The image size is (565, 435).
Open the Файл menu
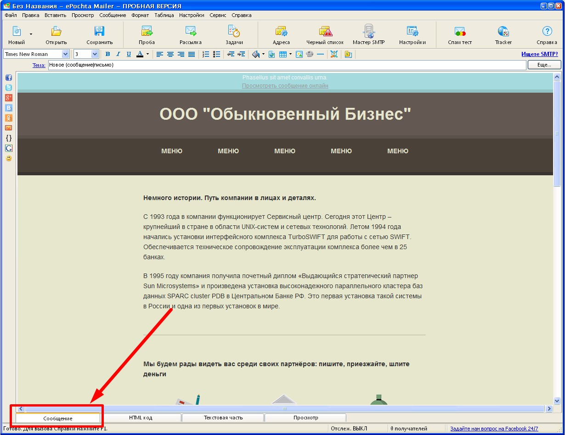(x=11, y=15)
